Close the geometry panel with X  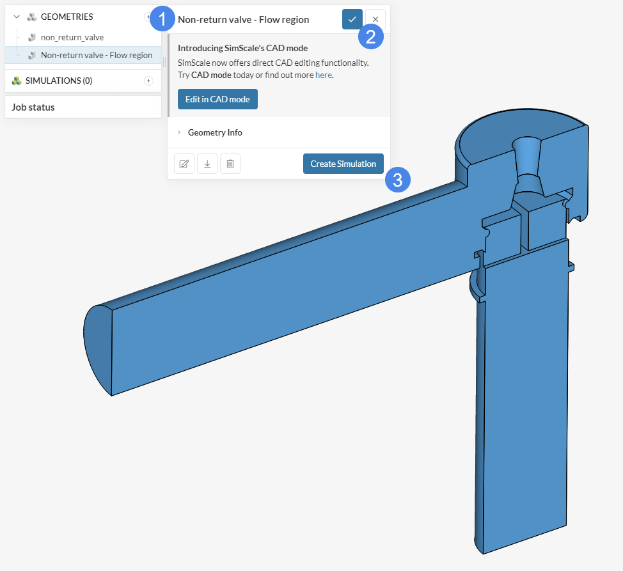pyautogui.click(x=375, y=19)
